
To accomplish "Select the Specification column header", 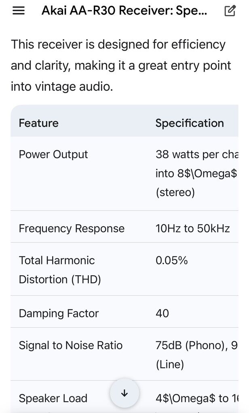I will point(190,123).
